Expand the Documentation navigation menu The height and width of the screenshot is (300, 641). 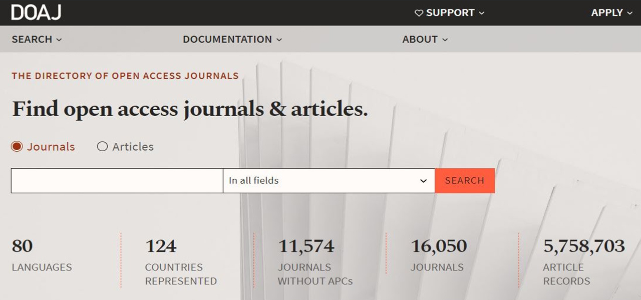[x=232, y=39]
